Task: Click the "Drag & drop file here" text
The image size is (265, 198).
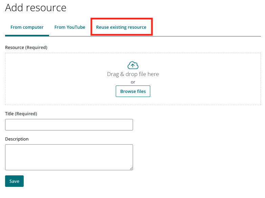Action: 133,74
